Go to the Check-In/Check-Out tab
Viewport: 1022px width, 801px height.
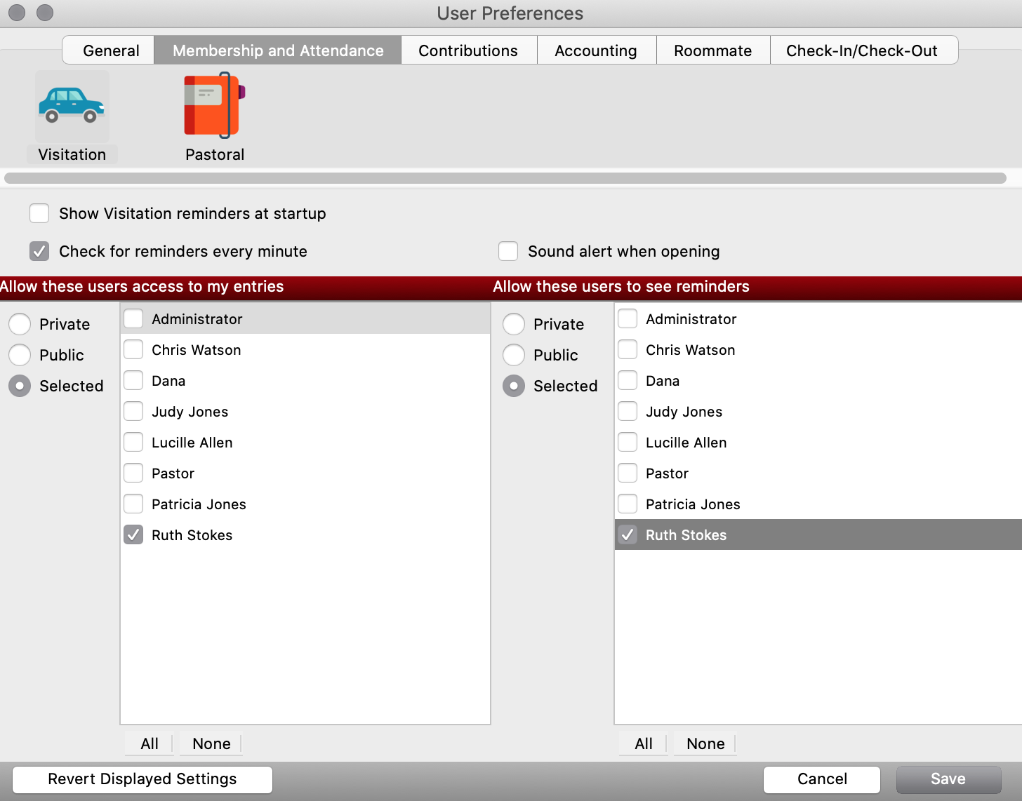pos(861,51)
